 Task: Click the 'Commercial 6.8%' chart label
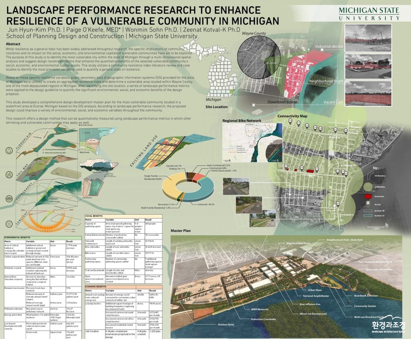click(218, 168)
